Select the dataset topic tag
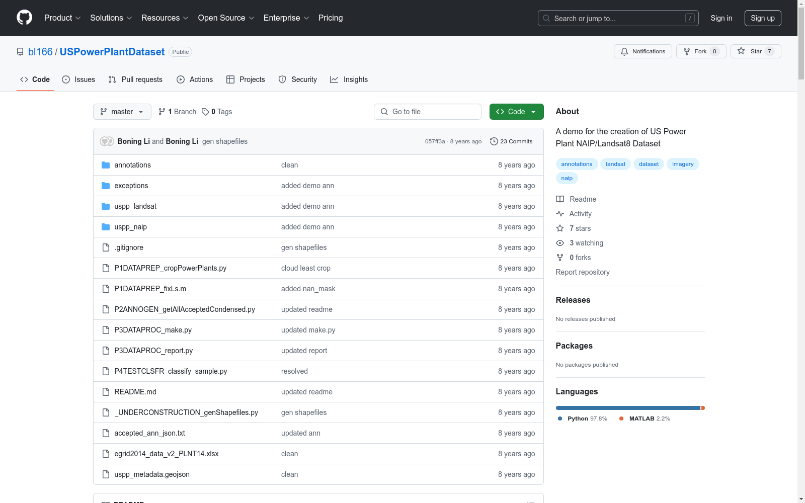The image size is (805, 503). [x=649, y=164]
